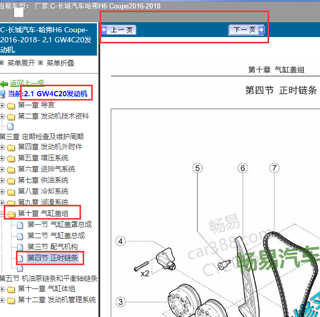
Task: Expand 第六章 进排气系统 node
Action: pyautogui.click(x=2, y=169)
